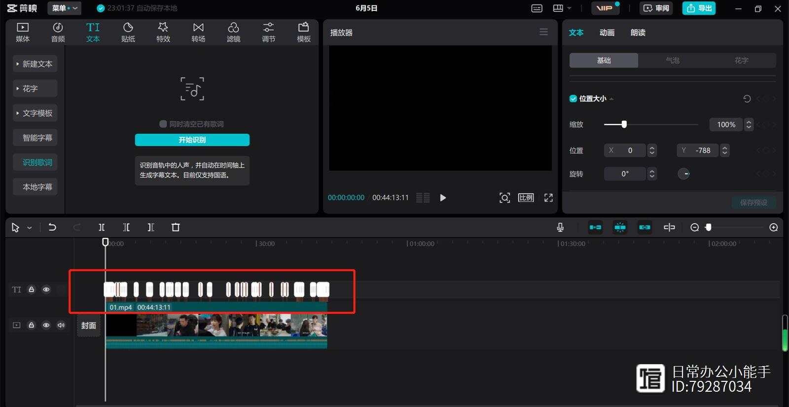
Task: Toggle timeline auto snapping
Action: 620,227
